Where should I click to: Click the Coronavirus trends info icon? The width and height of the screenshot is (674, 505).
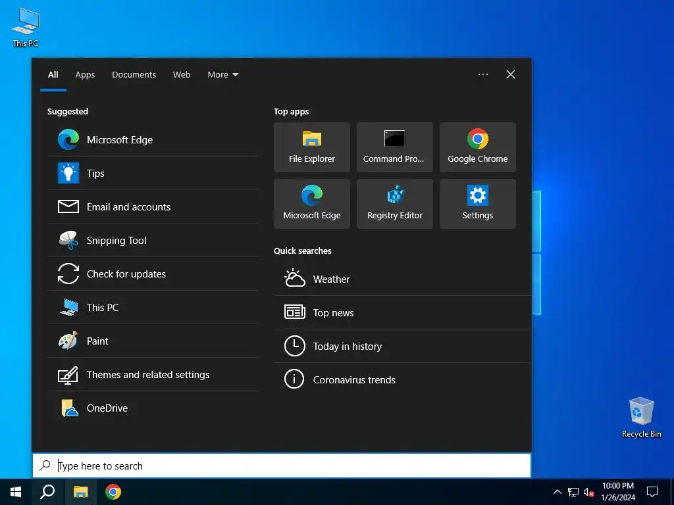coord(294,379)
